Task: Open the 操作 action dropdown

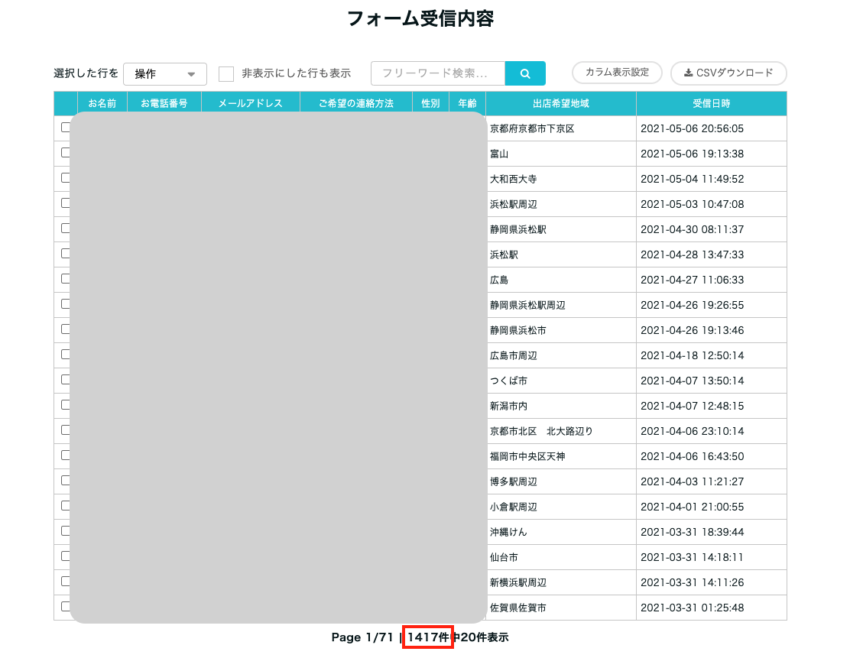Action: (x=164, y=74)
